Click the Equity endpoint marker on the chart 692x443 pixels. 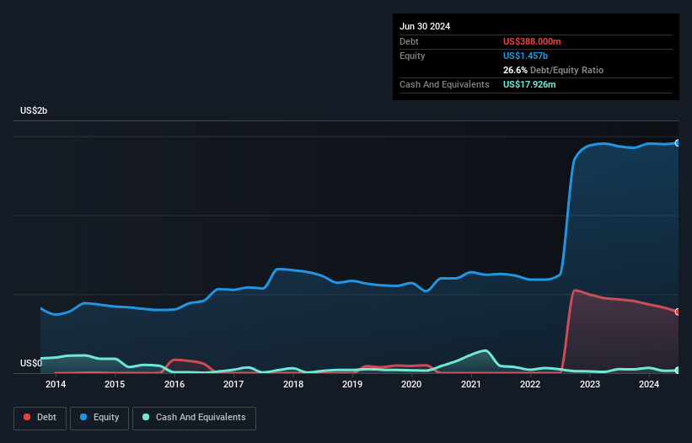pyautogui.click(x=678, y=143)
